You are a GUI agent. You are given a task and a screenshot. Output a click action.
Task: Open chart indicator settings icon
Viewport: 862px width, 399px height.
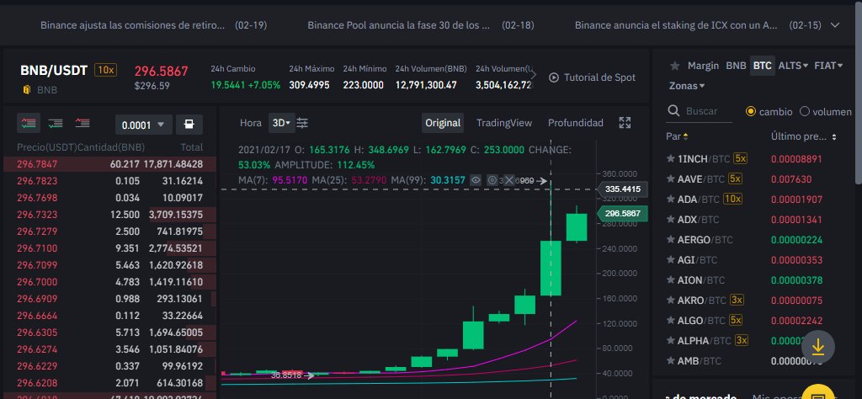tap(302, 123)
